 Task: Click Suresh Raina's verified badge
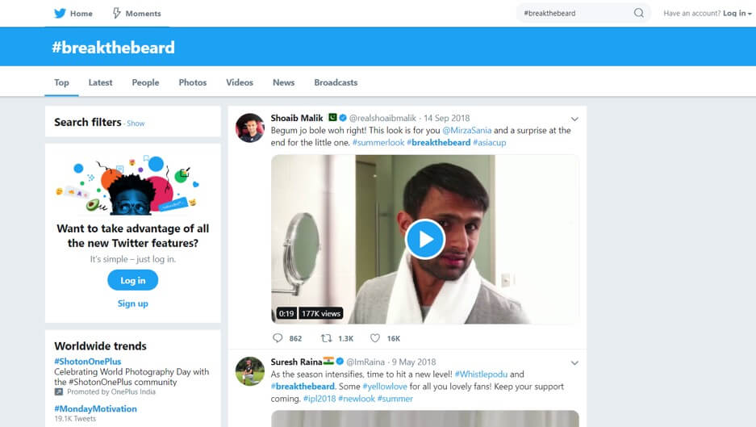point(340,362)
